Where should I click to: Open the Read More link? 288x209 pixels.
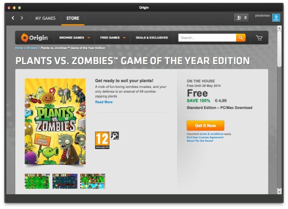[104, 102]
